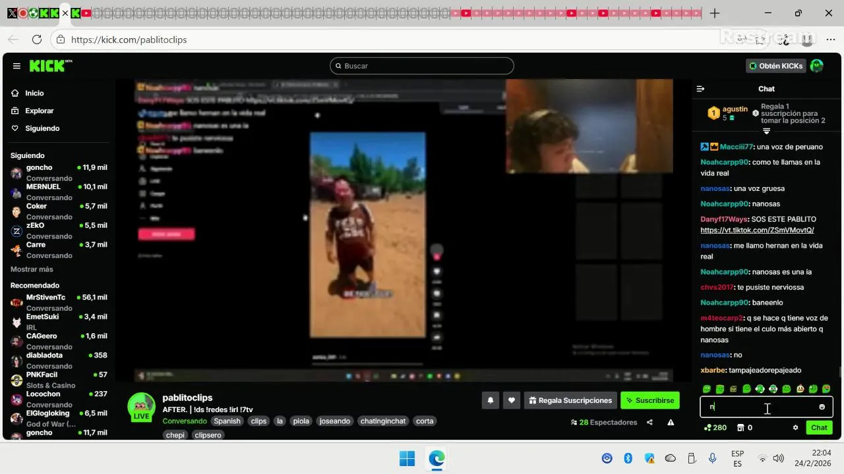
Task: Open the Kick hamburger menu
Action: coord(16,66)
